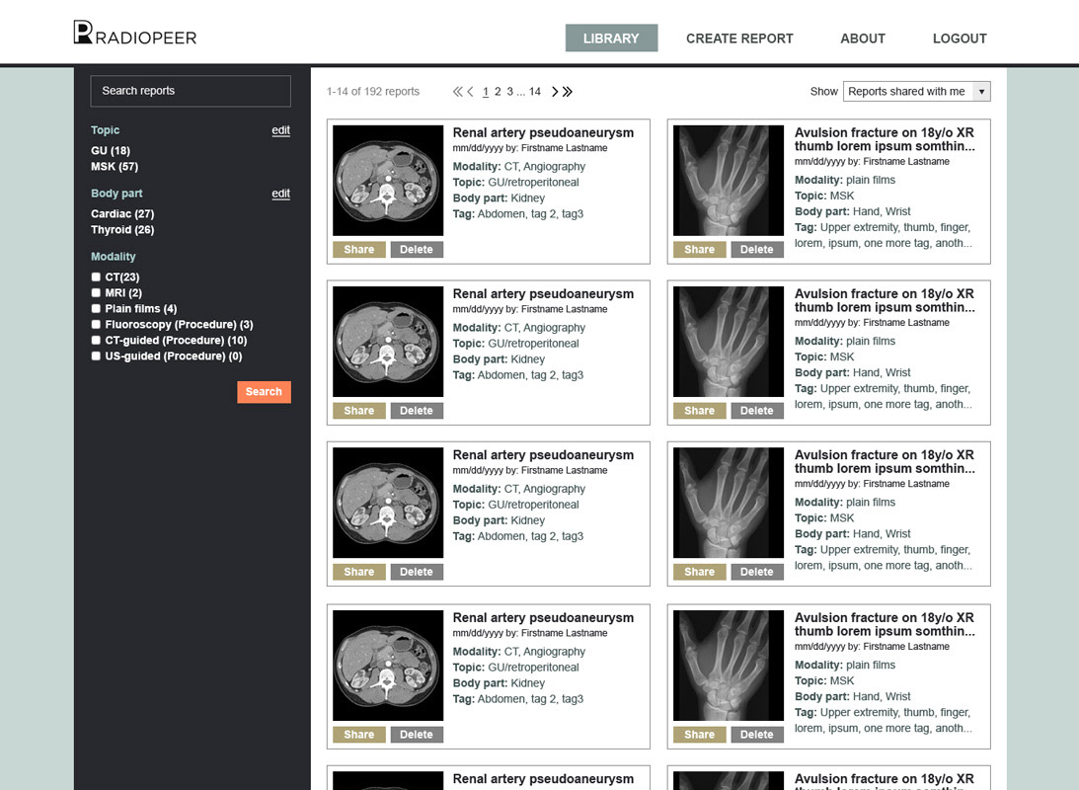
Task: Open the Library tab
Action: click(611, 39)
